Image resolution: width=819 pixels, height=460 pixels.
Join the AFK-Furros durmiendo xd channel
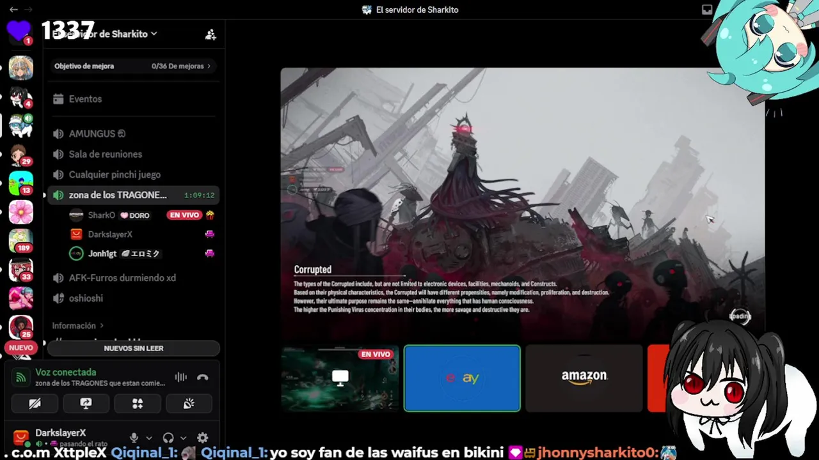[133, 278]
